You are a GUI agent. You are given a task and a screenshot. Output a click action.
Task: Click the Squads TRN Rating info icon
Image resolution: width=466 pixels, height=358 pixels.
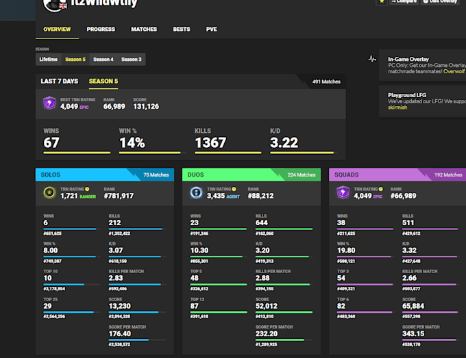(x=381, y=189)
